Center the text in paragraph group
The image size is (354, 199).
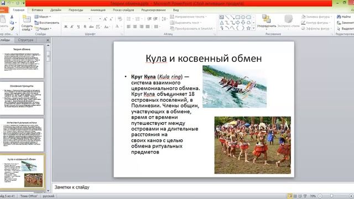point(135,27)
